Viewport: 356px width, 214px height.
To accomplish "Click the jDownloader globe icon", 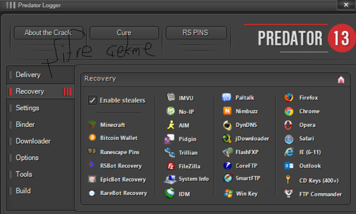I will click(x=226, y=139).
